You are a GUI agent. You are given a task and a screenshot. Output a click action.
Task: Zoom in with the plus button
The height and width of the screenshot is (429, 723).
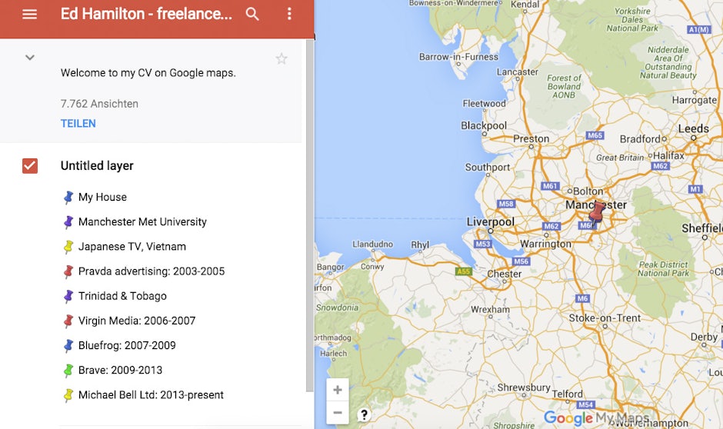click(x=338, y=390)
